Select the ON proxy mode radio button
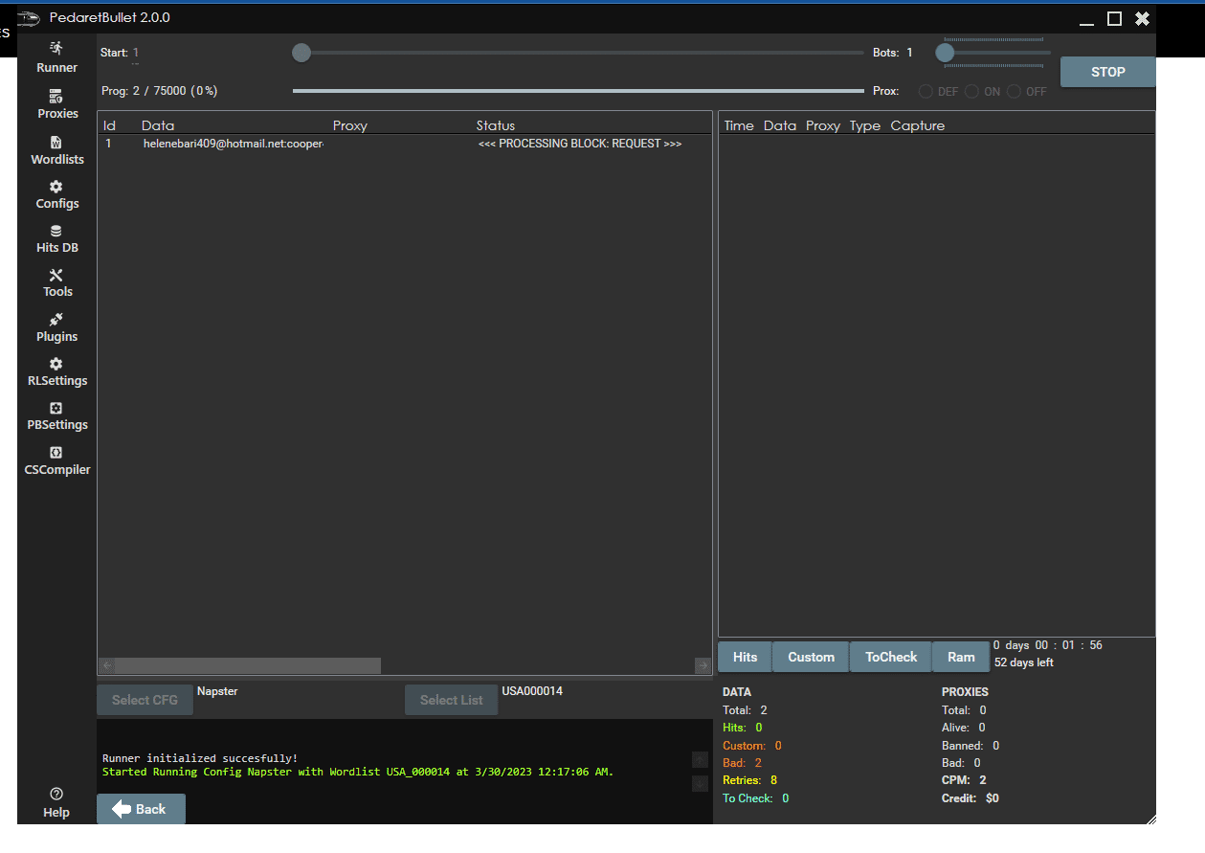The image size is (1205, 853). pos(972,92)
